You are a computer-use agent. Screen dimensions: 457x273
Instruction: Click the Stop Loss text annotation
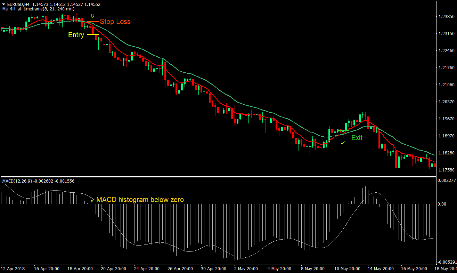tap(115, 22)
